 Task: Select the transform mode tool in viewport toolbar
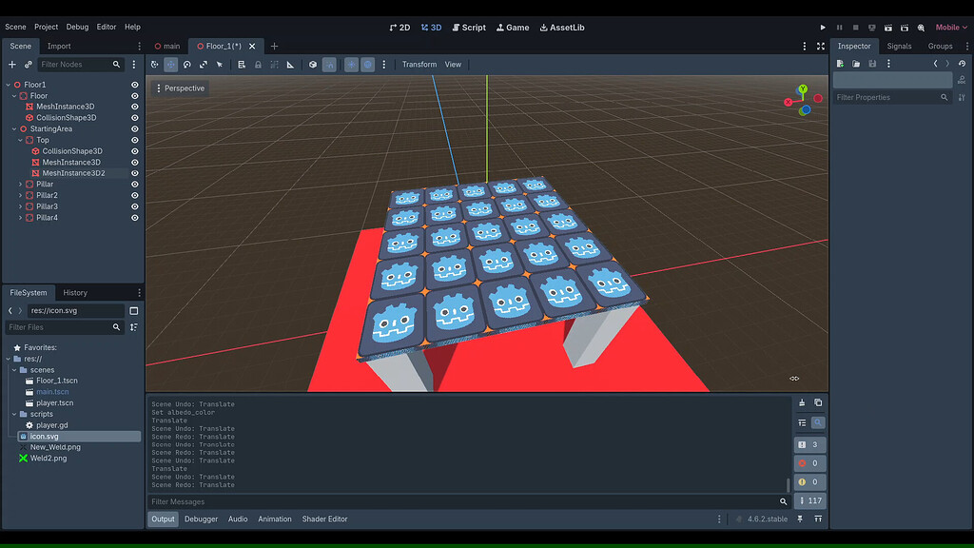point(155,65)
